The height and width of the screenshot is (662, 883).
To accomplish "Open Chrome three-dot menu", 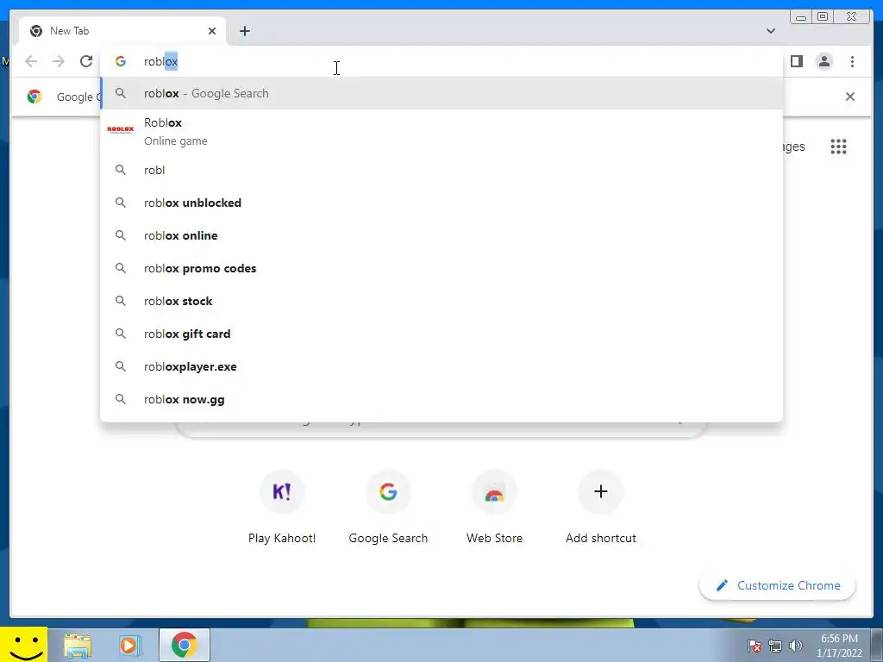I will (852, 61).
